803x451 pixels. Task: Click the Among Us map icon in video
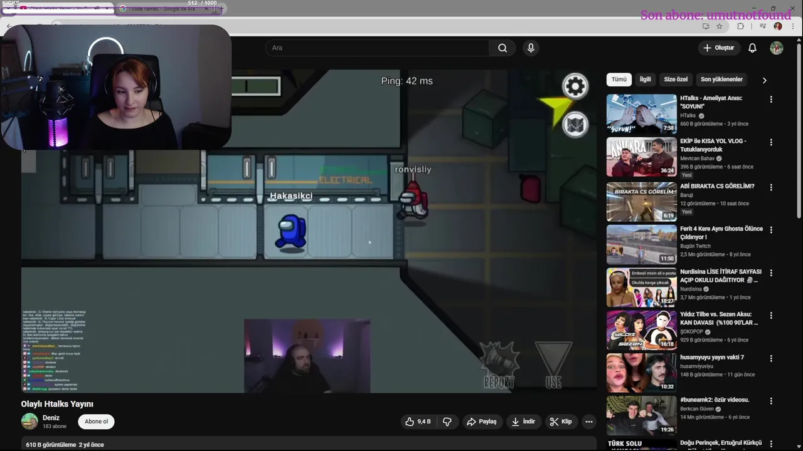pyautogui.click(x=575, y=125)
